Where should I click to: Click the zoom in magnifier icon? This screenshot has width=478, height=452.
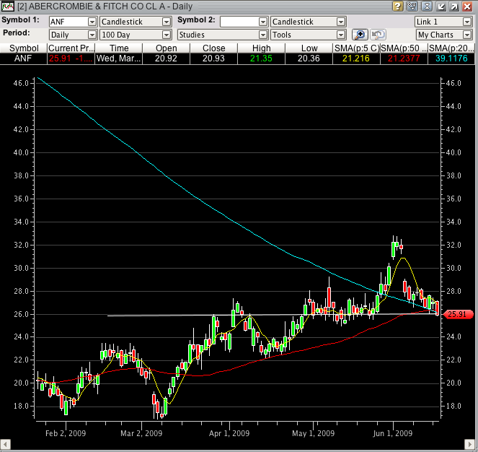(360, 35)
